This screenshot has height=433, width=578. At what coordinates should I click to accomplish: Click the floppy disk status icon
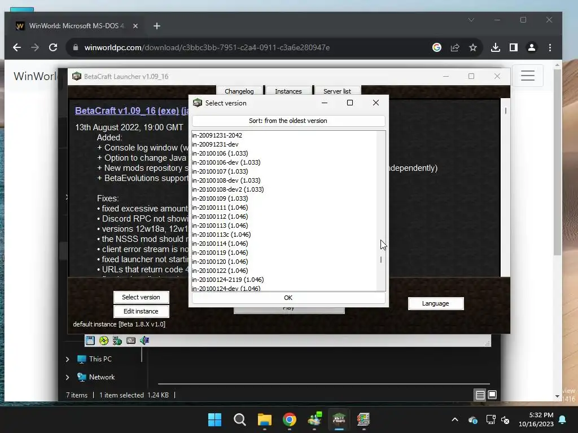pos(90,341)
